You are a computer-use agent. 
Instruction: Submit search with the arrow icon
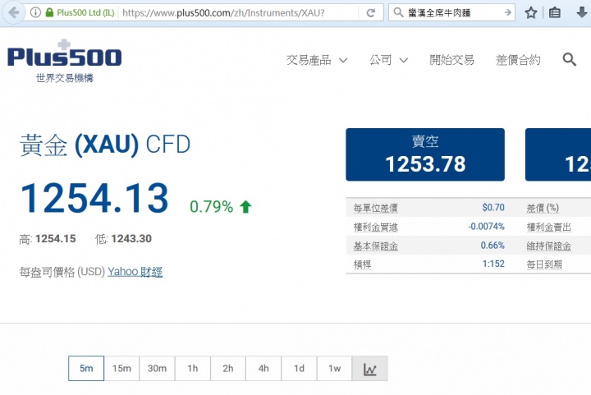(x=508, y=12)
